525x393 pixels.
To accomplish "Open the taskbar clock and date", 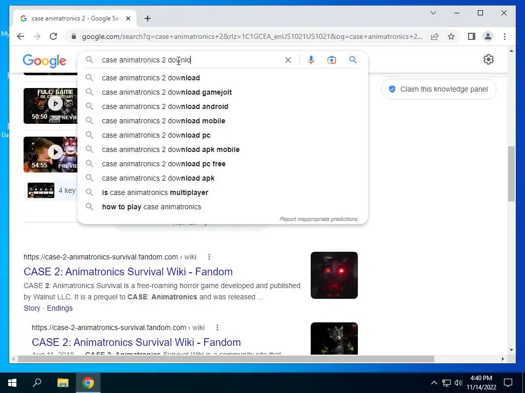I will coord(481,383).
